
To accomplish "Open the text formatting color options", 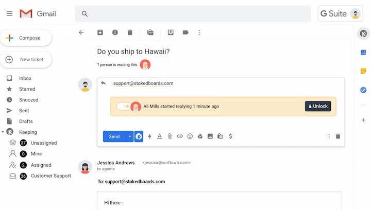I will [160, 136].
